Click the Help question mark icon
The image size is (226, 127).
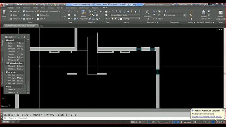[x=204, y=5]
